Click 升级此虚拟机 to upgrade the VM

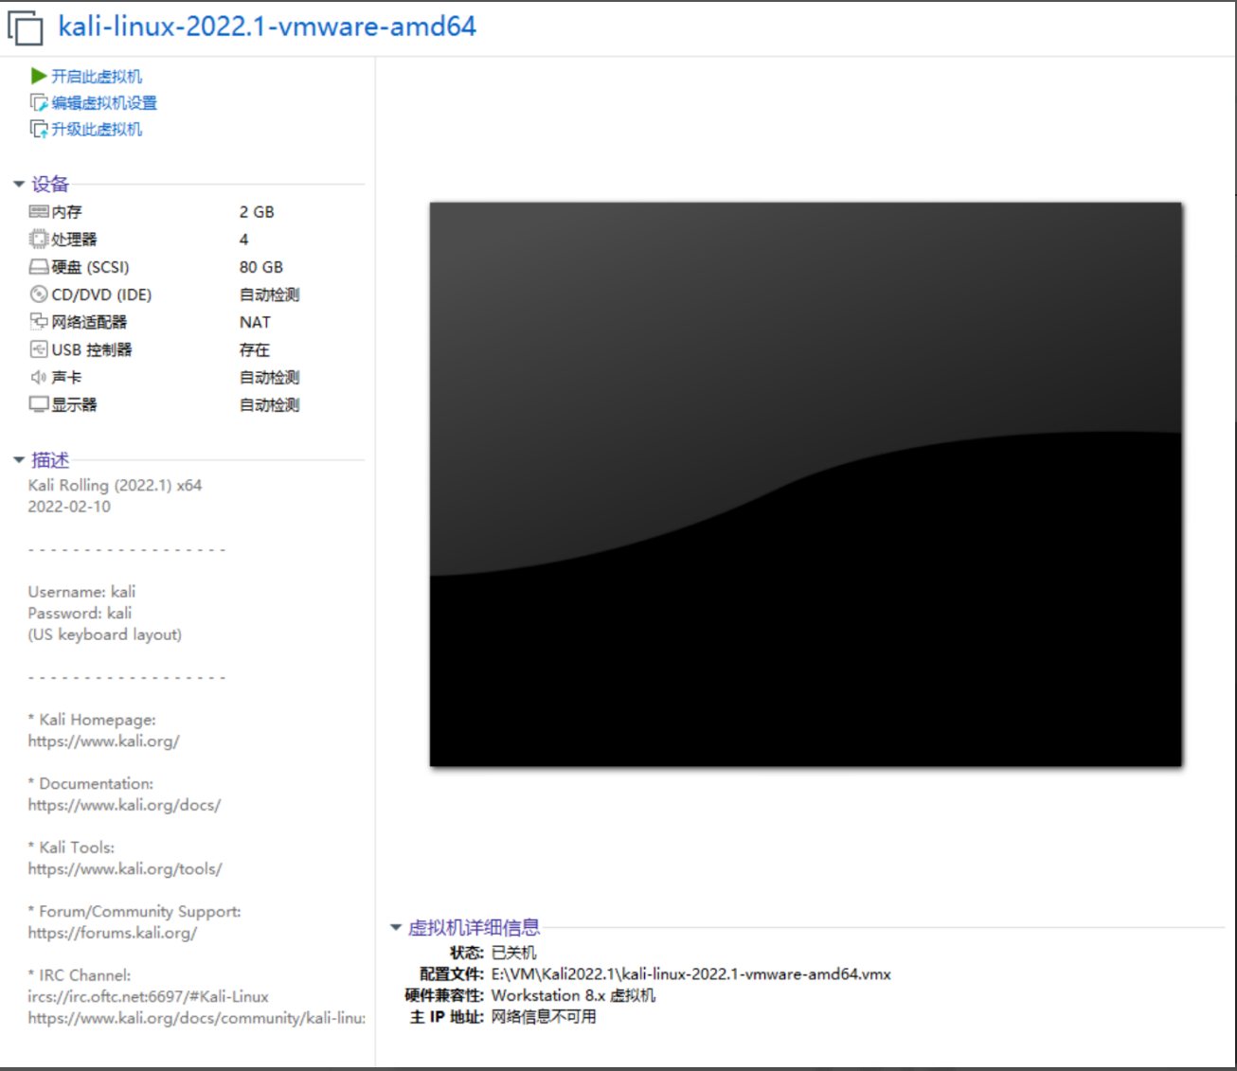(x=95, y=129)
